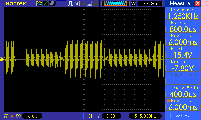Click the probe attenuation icon in the bottom bar
This screenshot has width=201, height=120.
pyautogui.click(x=18, y=116)
